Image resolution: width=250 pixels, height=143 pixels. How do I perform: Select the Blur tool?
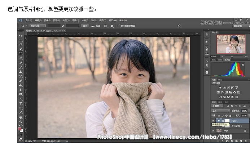tap(21, 89)
